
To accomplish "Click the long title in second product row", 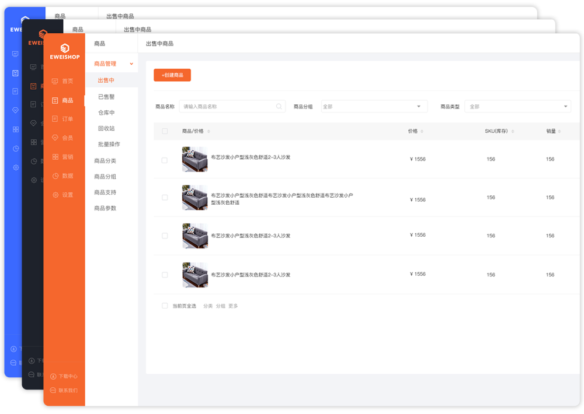I will pos(282,199).
